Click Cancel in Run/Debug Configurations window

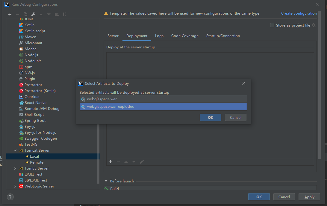coord(284,197)
